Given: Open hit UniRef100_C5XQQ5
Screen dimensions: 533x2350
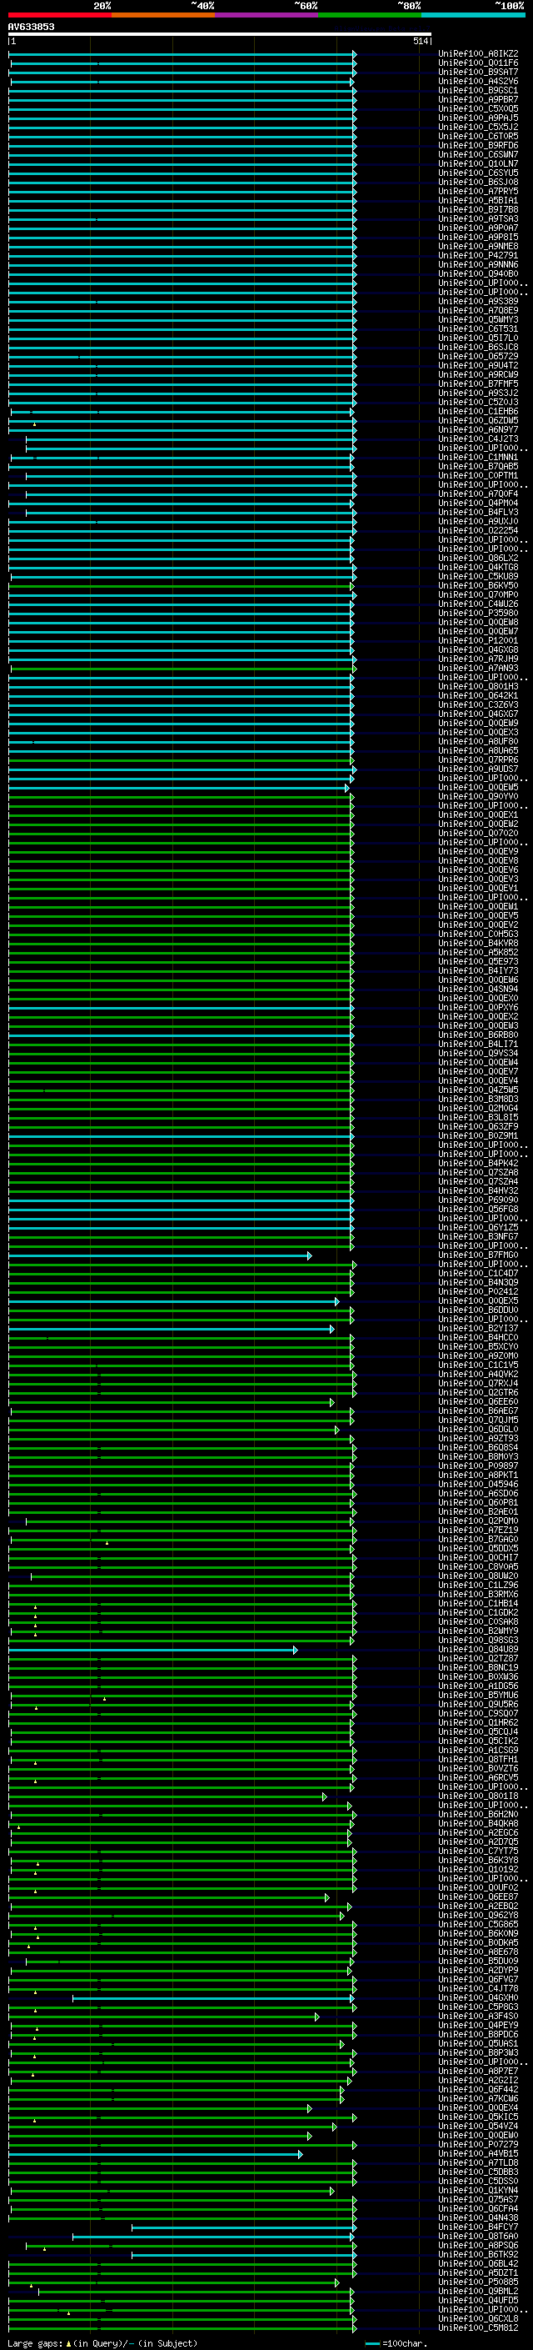Looking at the screenshot, I should pyautogui.click(x=478, y=108).
